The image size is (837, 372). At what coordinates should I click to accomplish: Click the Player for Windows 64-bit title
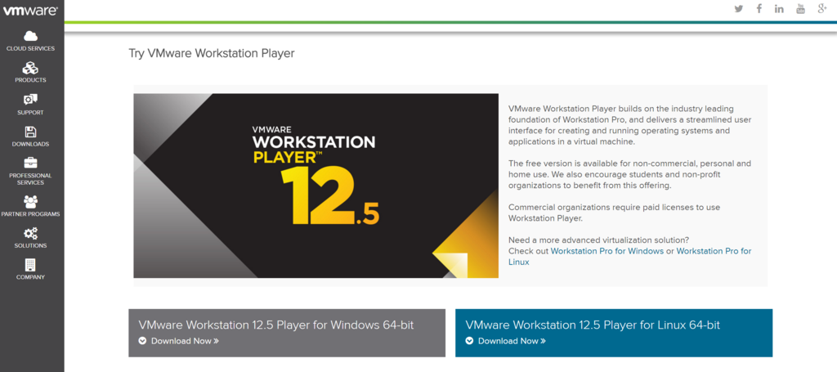click(276, 325)
